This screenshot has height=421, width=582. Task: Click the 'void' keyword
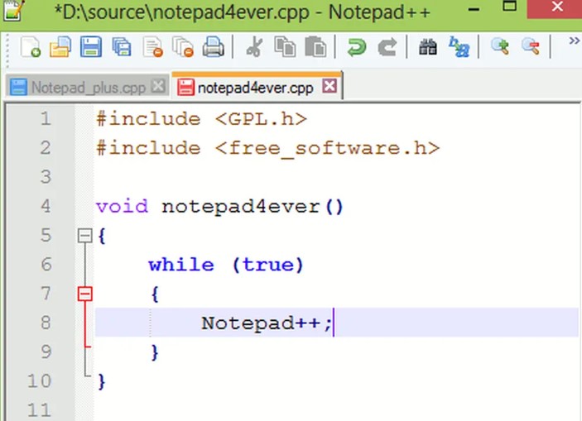123,206
